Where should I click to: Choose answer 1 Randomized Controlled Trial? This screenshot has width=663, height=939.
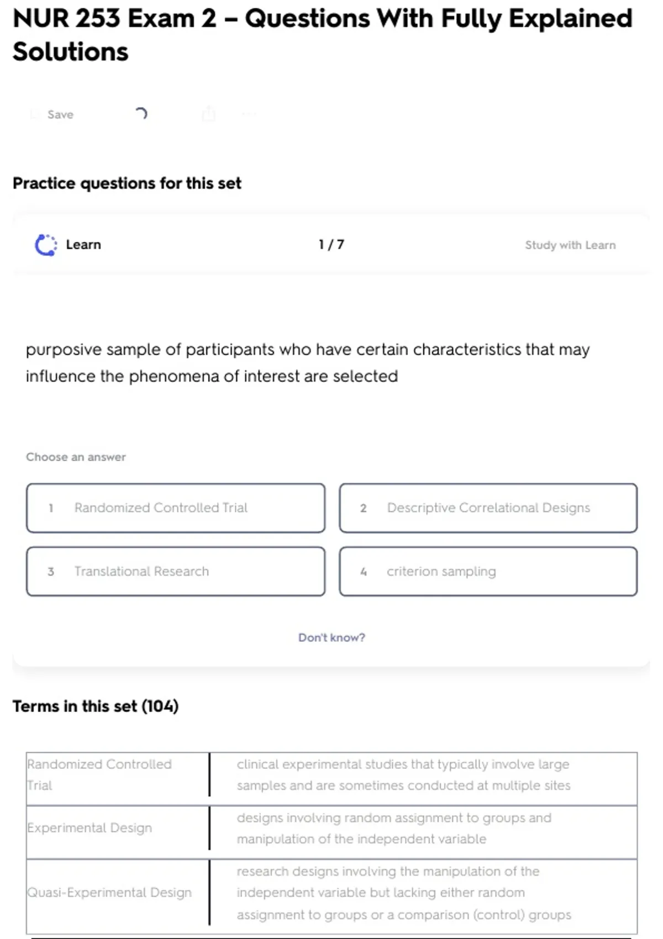tap(175, 508)
